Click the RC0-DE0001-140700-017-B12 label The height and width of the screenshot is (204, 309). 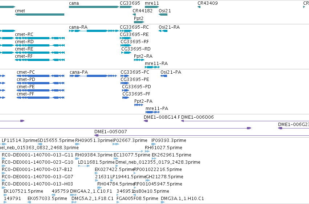(x=37, y=170)
